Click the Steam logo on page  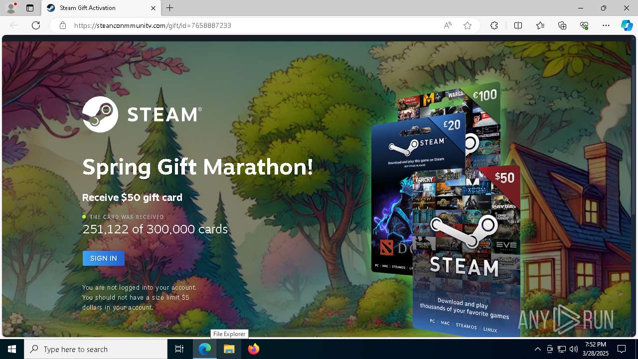[142, 114]
